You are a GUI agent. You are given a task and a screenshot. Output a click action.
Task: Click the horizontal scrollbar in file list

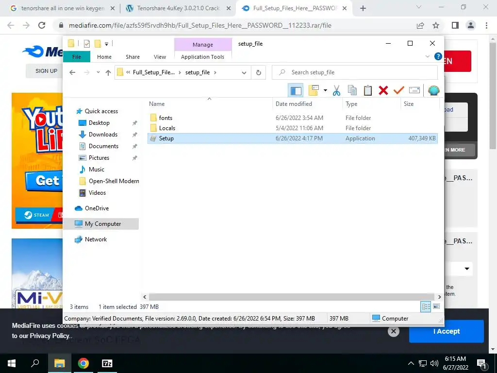click(291, 297)
